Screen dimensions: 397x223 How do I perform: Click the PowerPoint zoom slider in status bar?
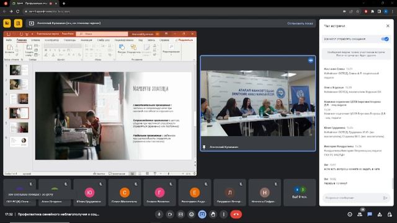pos(172,173)
